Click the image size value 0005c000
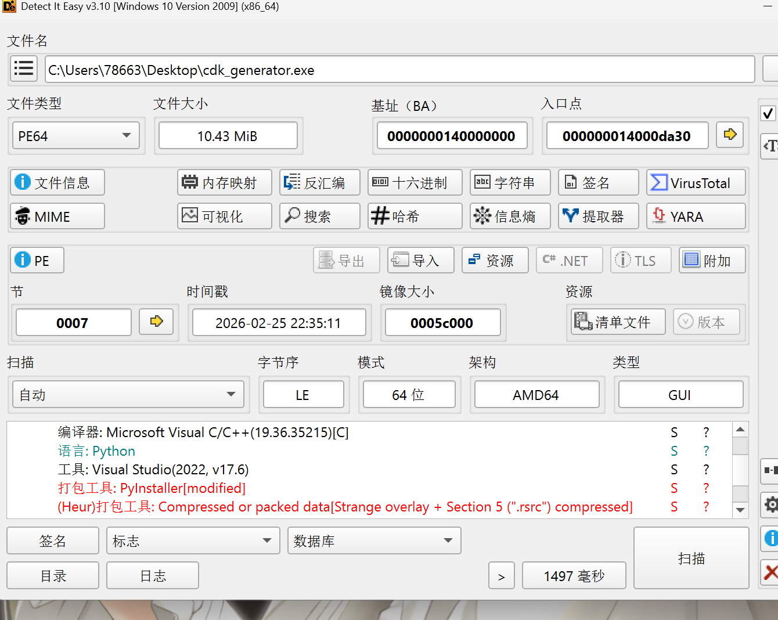 pos(442,322)
